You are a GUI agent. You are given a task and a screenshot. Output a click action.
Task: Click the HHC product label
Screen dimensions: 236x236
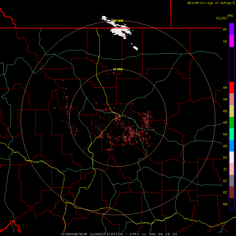[x=230, y=16]
